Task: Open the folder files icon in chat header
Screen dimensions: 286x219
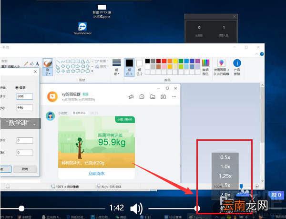Action: click(x=153, y=97)
